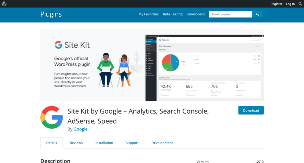This screenshot has height=163, width=304.
Task: Switch to the Installation tab
Action: tap(104, 143)
